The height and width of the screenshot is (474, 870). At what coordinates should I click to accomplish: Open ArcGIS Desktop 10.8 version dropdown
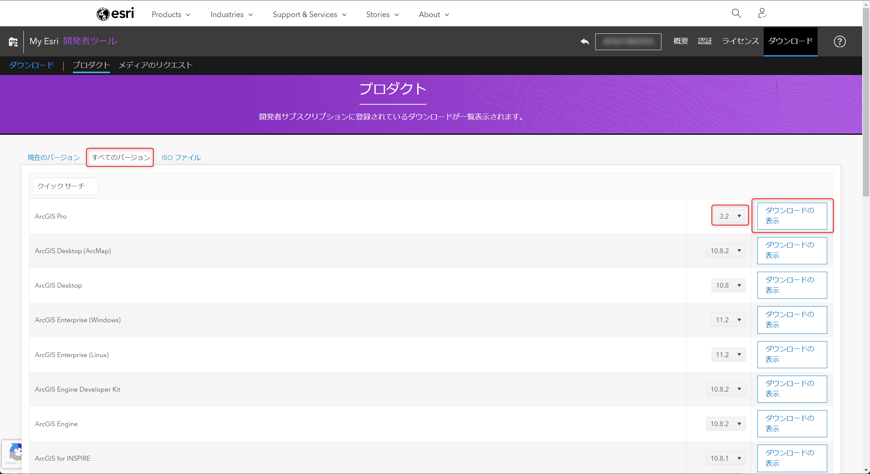click(x=729, y=285)
